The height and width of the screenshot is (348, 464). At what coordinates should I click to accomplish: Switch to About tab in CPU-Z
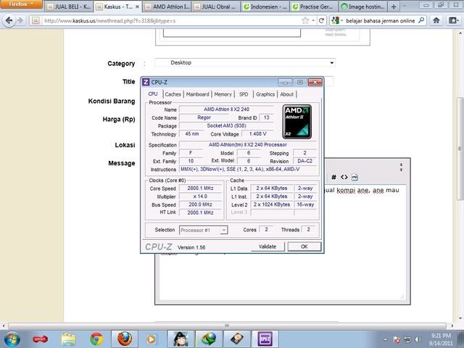point(287,94)
